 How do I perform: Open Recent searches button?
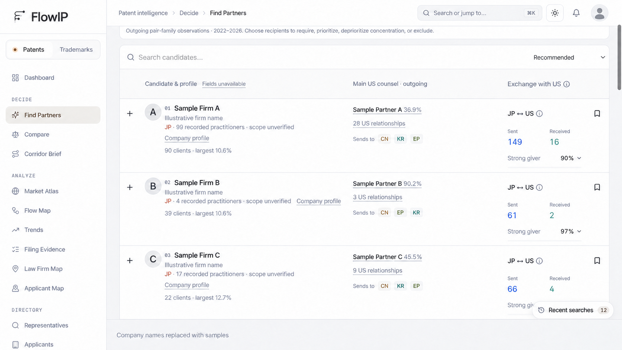coord(573,310)
